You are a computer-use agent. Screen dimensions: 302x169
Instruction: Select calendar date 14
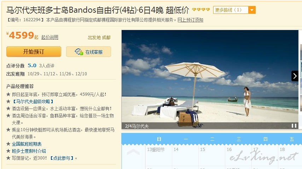coord(185,156)
